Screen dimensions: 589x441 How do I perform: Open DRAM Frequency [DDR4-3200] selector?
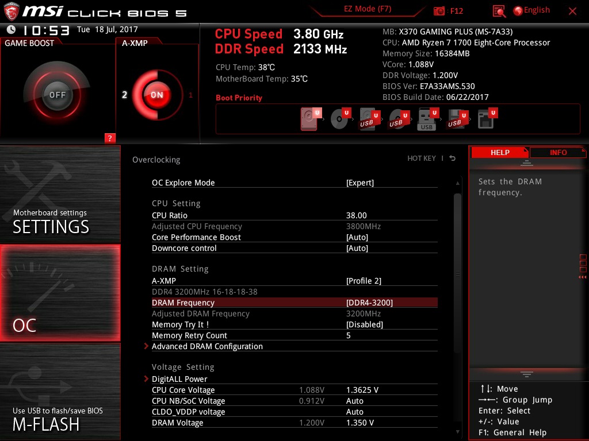pos(294,303)
